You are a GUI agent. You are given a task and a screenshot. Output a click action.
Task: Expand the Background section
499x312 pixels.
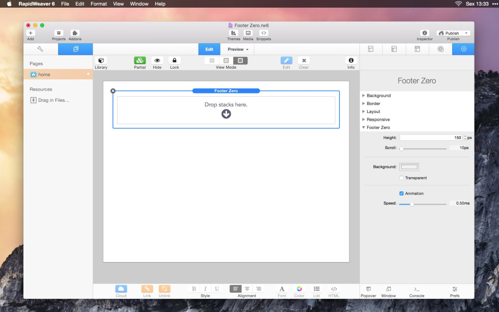coord(364,95)
